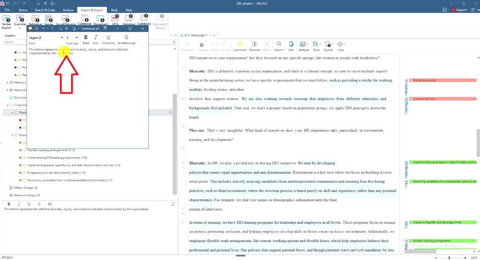Open the Analyze dropdown in document toolbar

[x=303, y=46]
